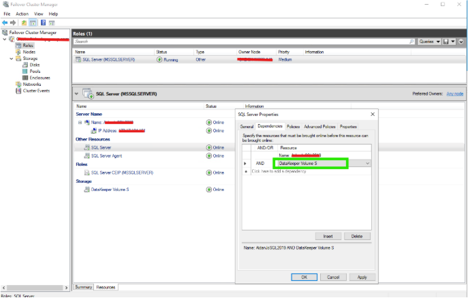Open the View menu

tap(39, 14)
